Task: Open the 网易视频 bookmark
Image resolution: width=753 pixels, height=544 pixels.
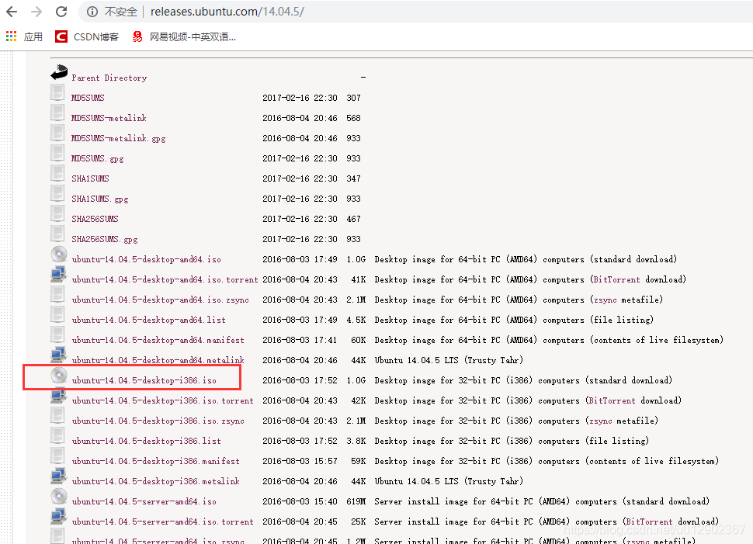Action: (185, 36)
